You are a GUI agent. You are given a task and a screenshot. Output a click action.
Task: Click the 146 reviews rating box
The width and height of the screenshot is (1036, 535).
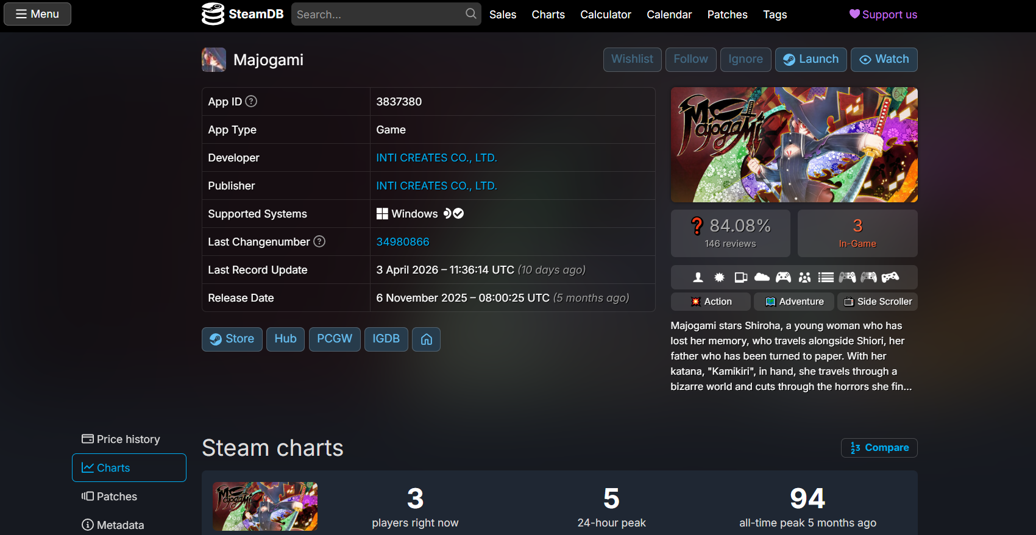[731, 233]
